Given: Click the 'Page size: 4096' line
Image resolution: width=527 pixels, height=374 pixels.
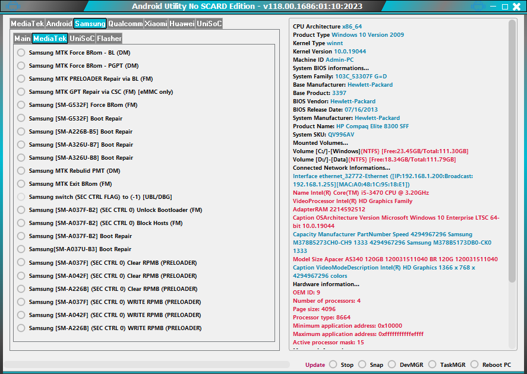Looking at the screenshot, I should click(x=314, y=309).
